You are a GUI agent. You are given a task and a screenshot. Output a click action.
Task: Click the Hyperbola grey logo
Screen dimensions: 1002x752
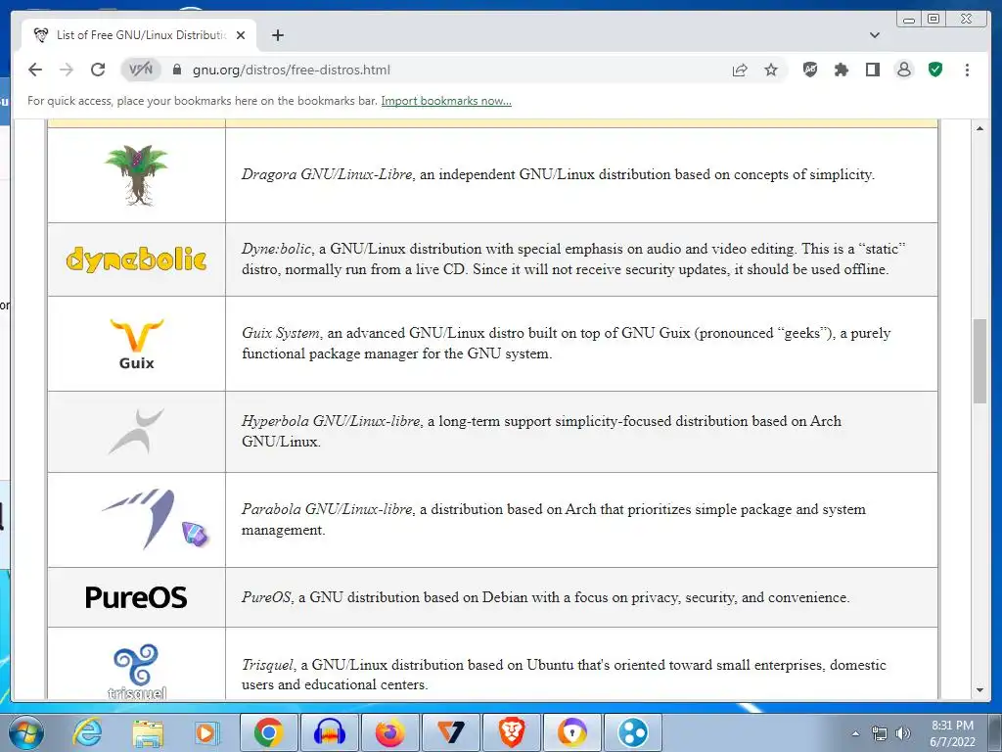(136, 432)
